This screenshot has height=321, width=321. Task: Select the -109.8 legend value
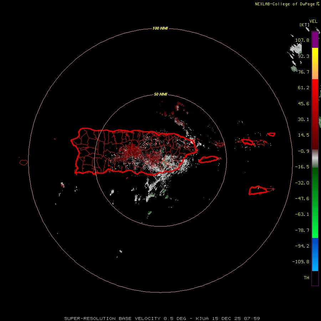[301, 262]
